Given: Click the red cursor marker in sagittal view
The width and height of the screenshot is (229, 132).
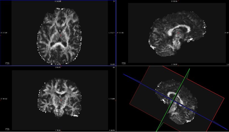Looking at the screenshot, I should pyautogui.click(x=178, y=33).
